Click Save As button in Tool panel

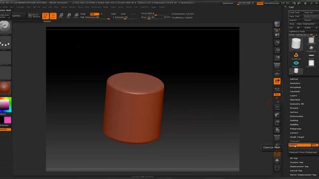pyautogui.click(x=311, y=12)
